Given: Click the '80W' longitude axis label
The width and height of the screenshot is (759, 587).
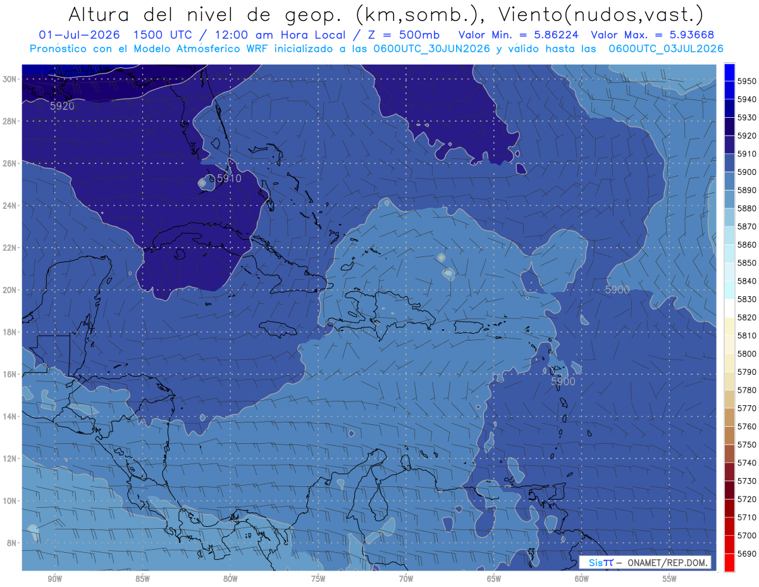Looking at the screenshot, I should (230, 579).
